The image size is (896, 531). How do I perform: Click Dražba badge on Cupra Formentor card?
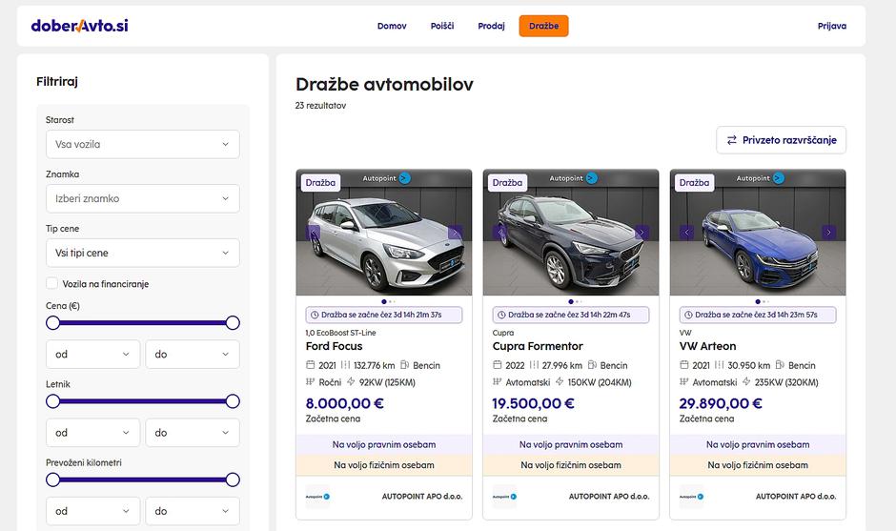(507, 183)
